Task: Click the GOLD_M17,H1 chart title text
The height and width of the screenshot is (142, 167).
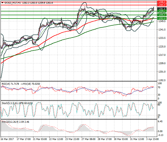Action: (13, 3)
